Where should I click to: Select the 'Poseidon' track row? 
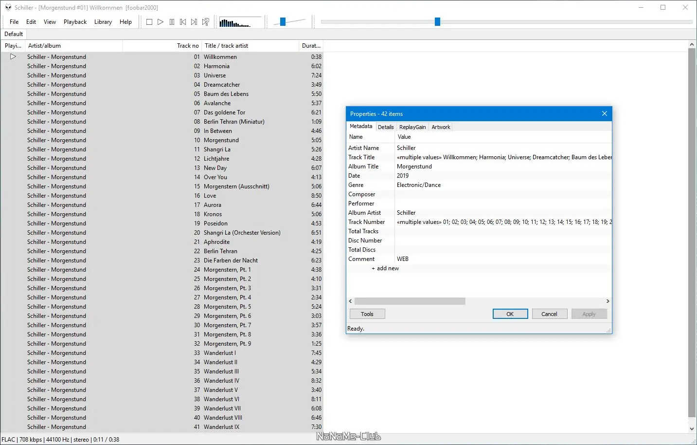coord(162,223)
